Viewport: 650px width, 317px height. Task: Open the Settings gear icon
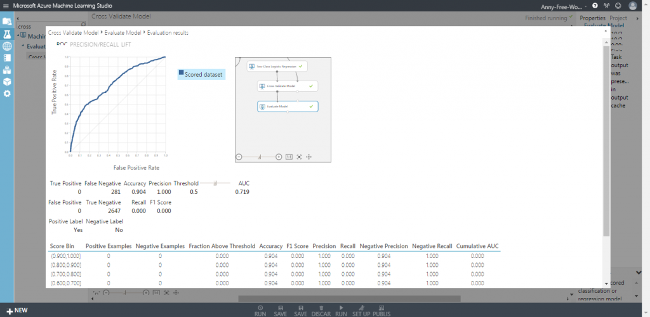pyautogui.click(x=7, y=94)
